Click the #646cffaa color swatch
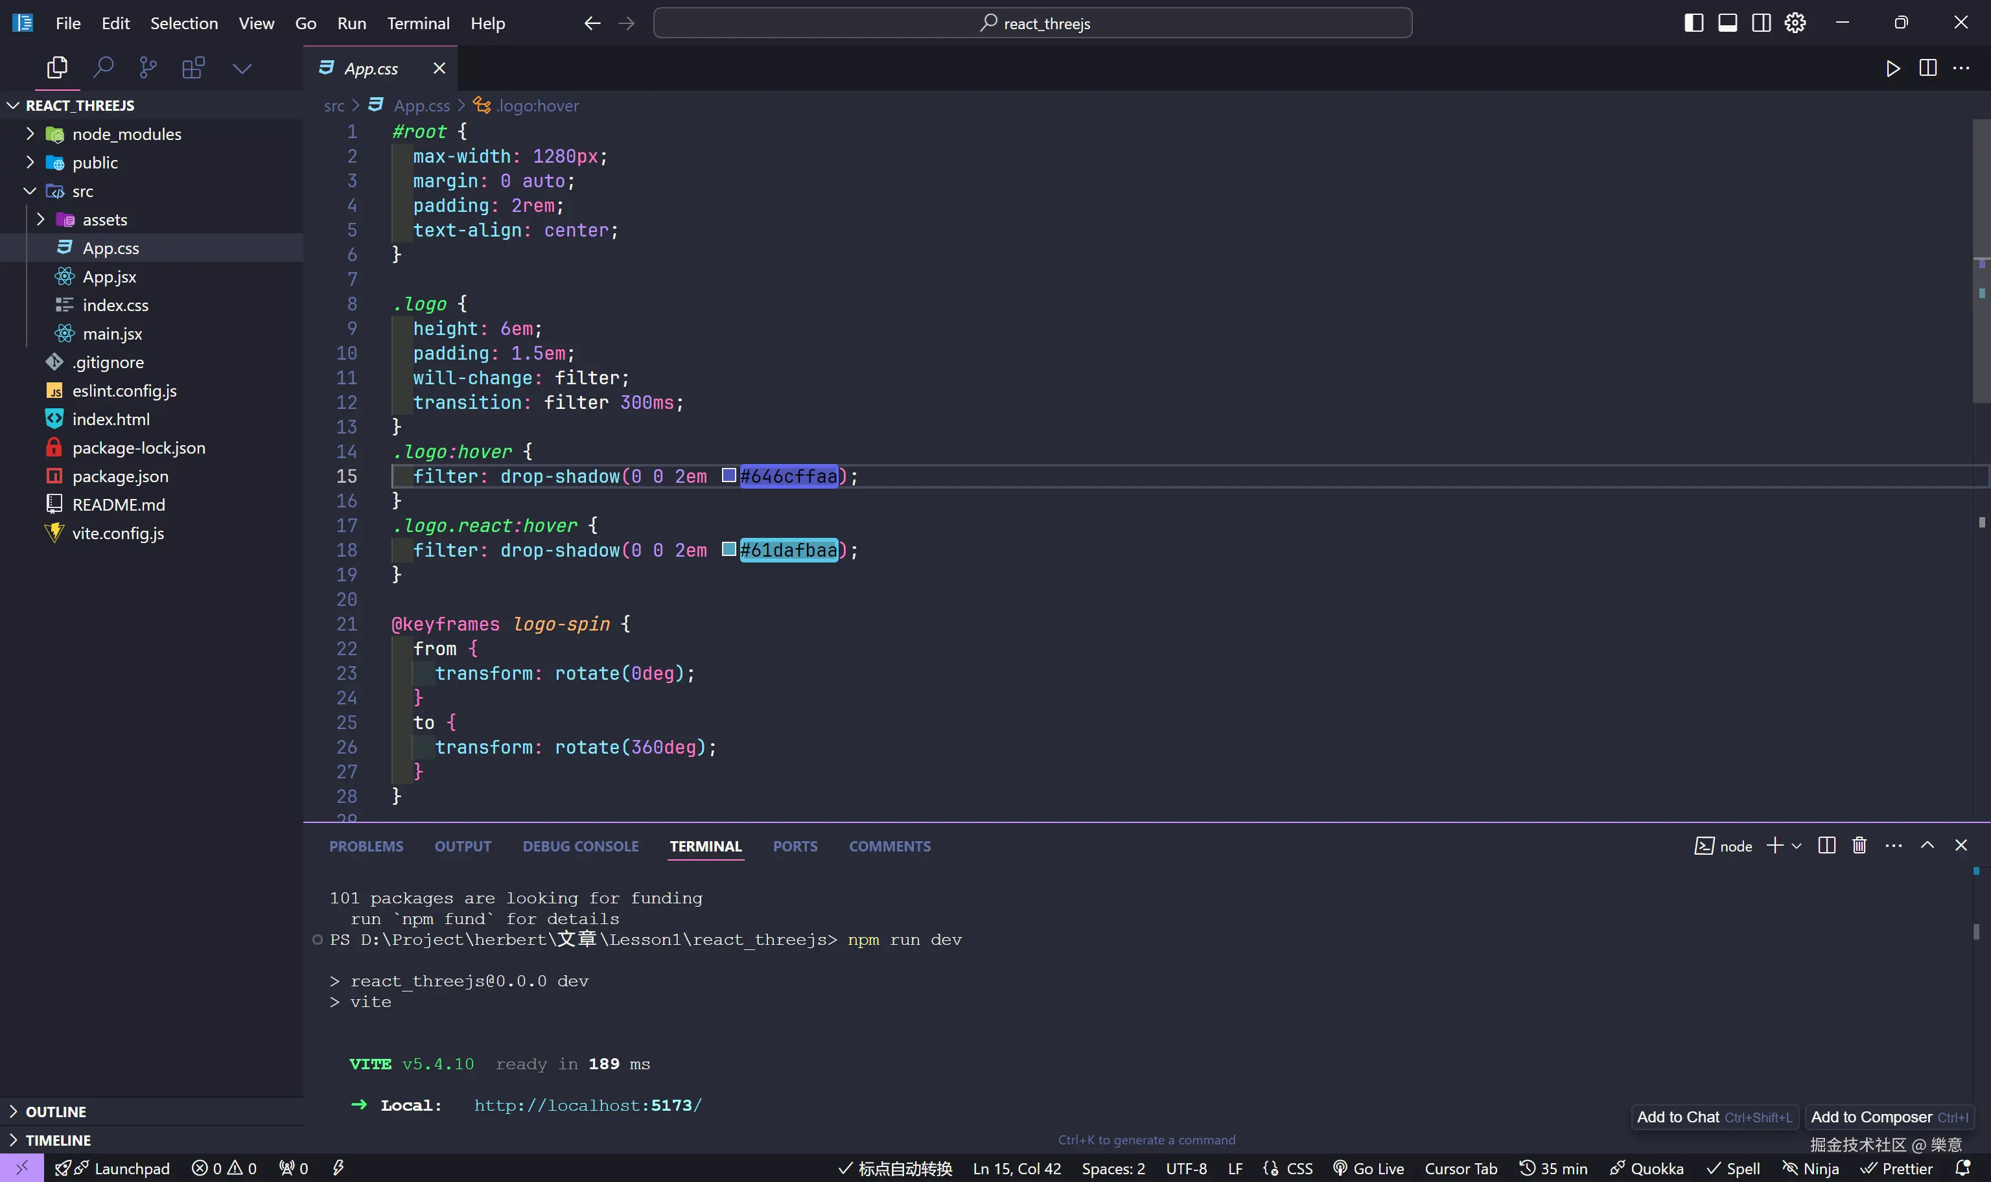This screenshot has width=1991, height=1182. [x=728, y=476]
